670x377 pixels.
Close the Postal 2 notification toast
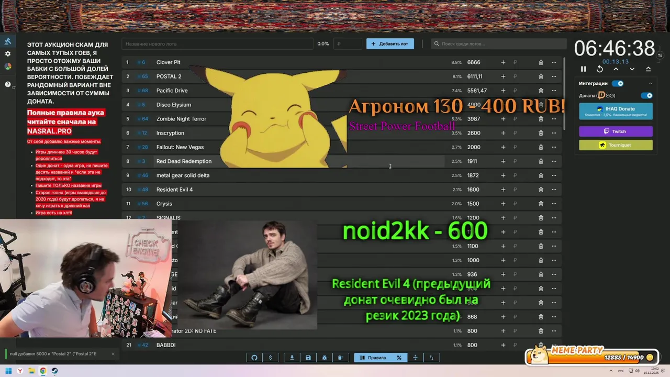[113, 354]
